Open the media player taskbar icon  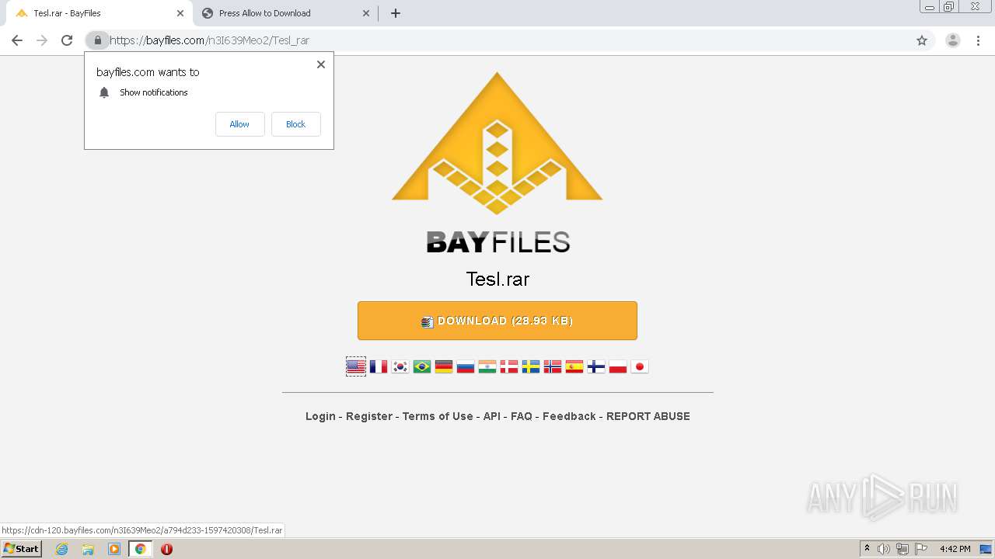pos(114,549)
